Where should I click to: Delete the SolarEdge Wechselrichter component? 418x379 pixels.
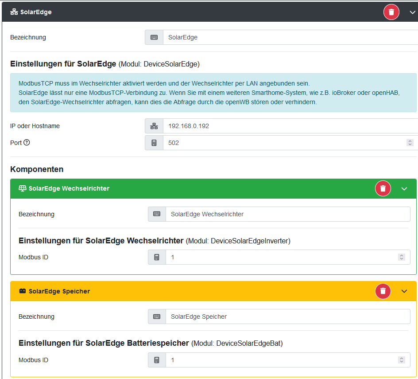(x=383, y=188)
